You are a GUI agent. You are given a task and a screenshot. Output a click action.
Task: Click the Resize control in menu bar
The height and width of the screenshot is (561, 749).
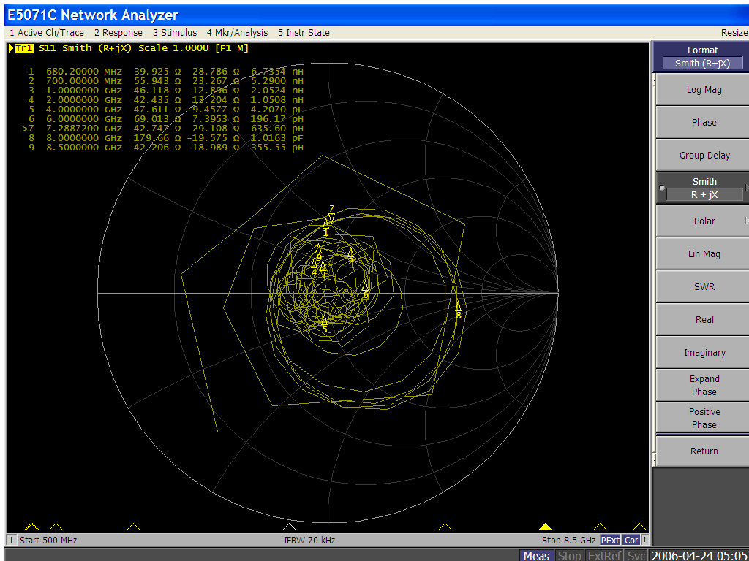coord(734,32)
